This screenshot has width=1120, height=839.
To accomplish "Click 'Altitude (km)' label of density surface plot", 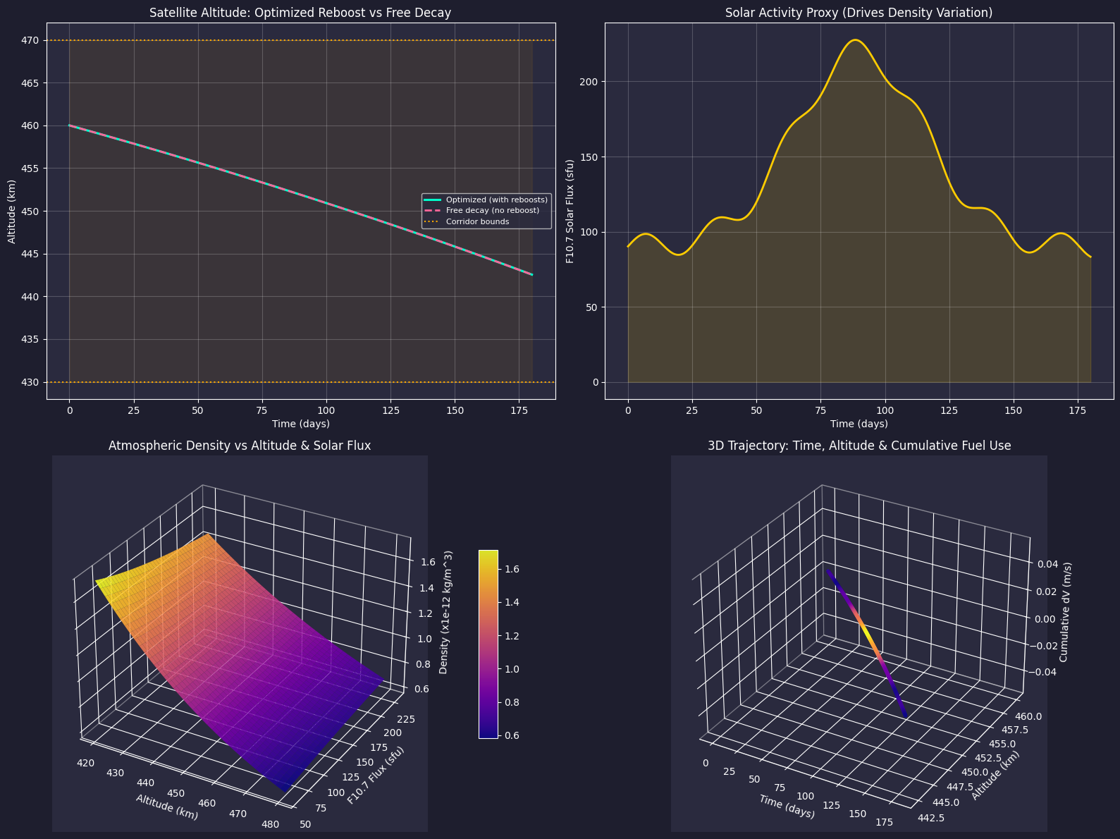I will coord(167,807).
